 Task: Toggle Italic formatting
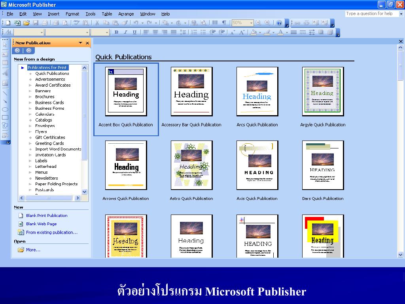pos(125,32)
